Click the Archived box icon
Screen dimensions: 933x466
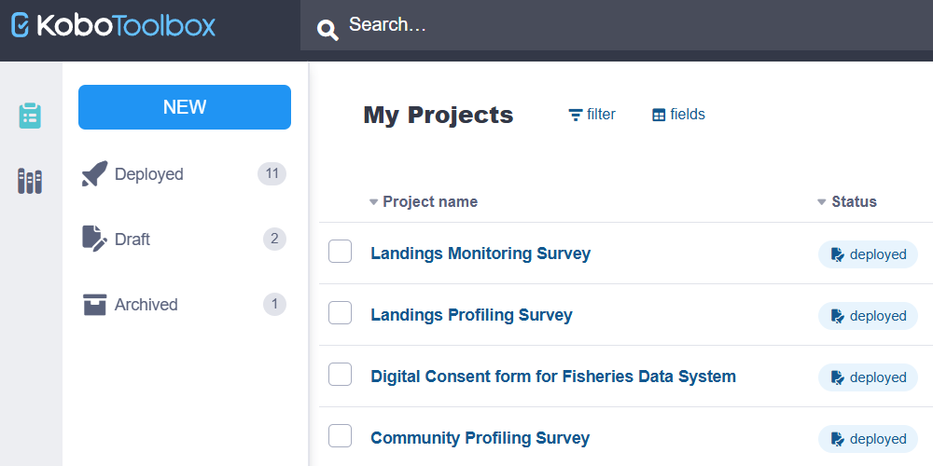(94, 305)
